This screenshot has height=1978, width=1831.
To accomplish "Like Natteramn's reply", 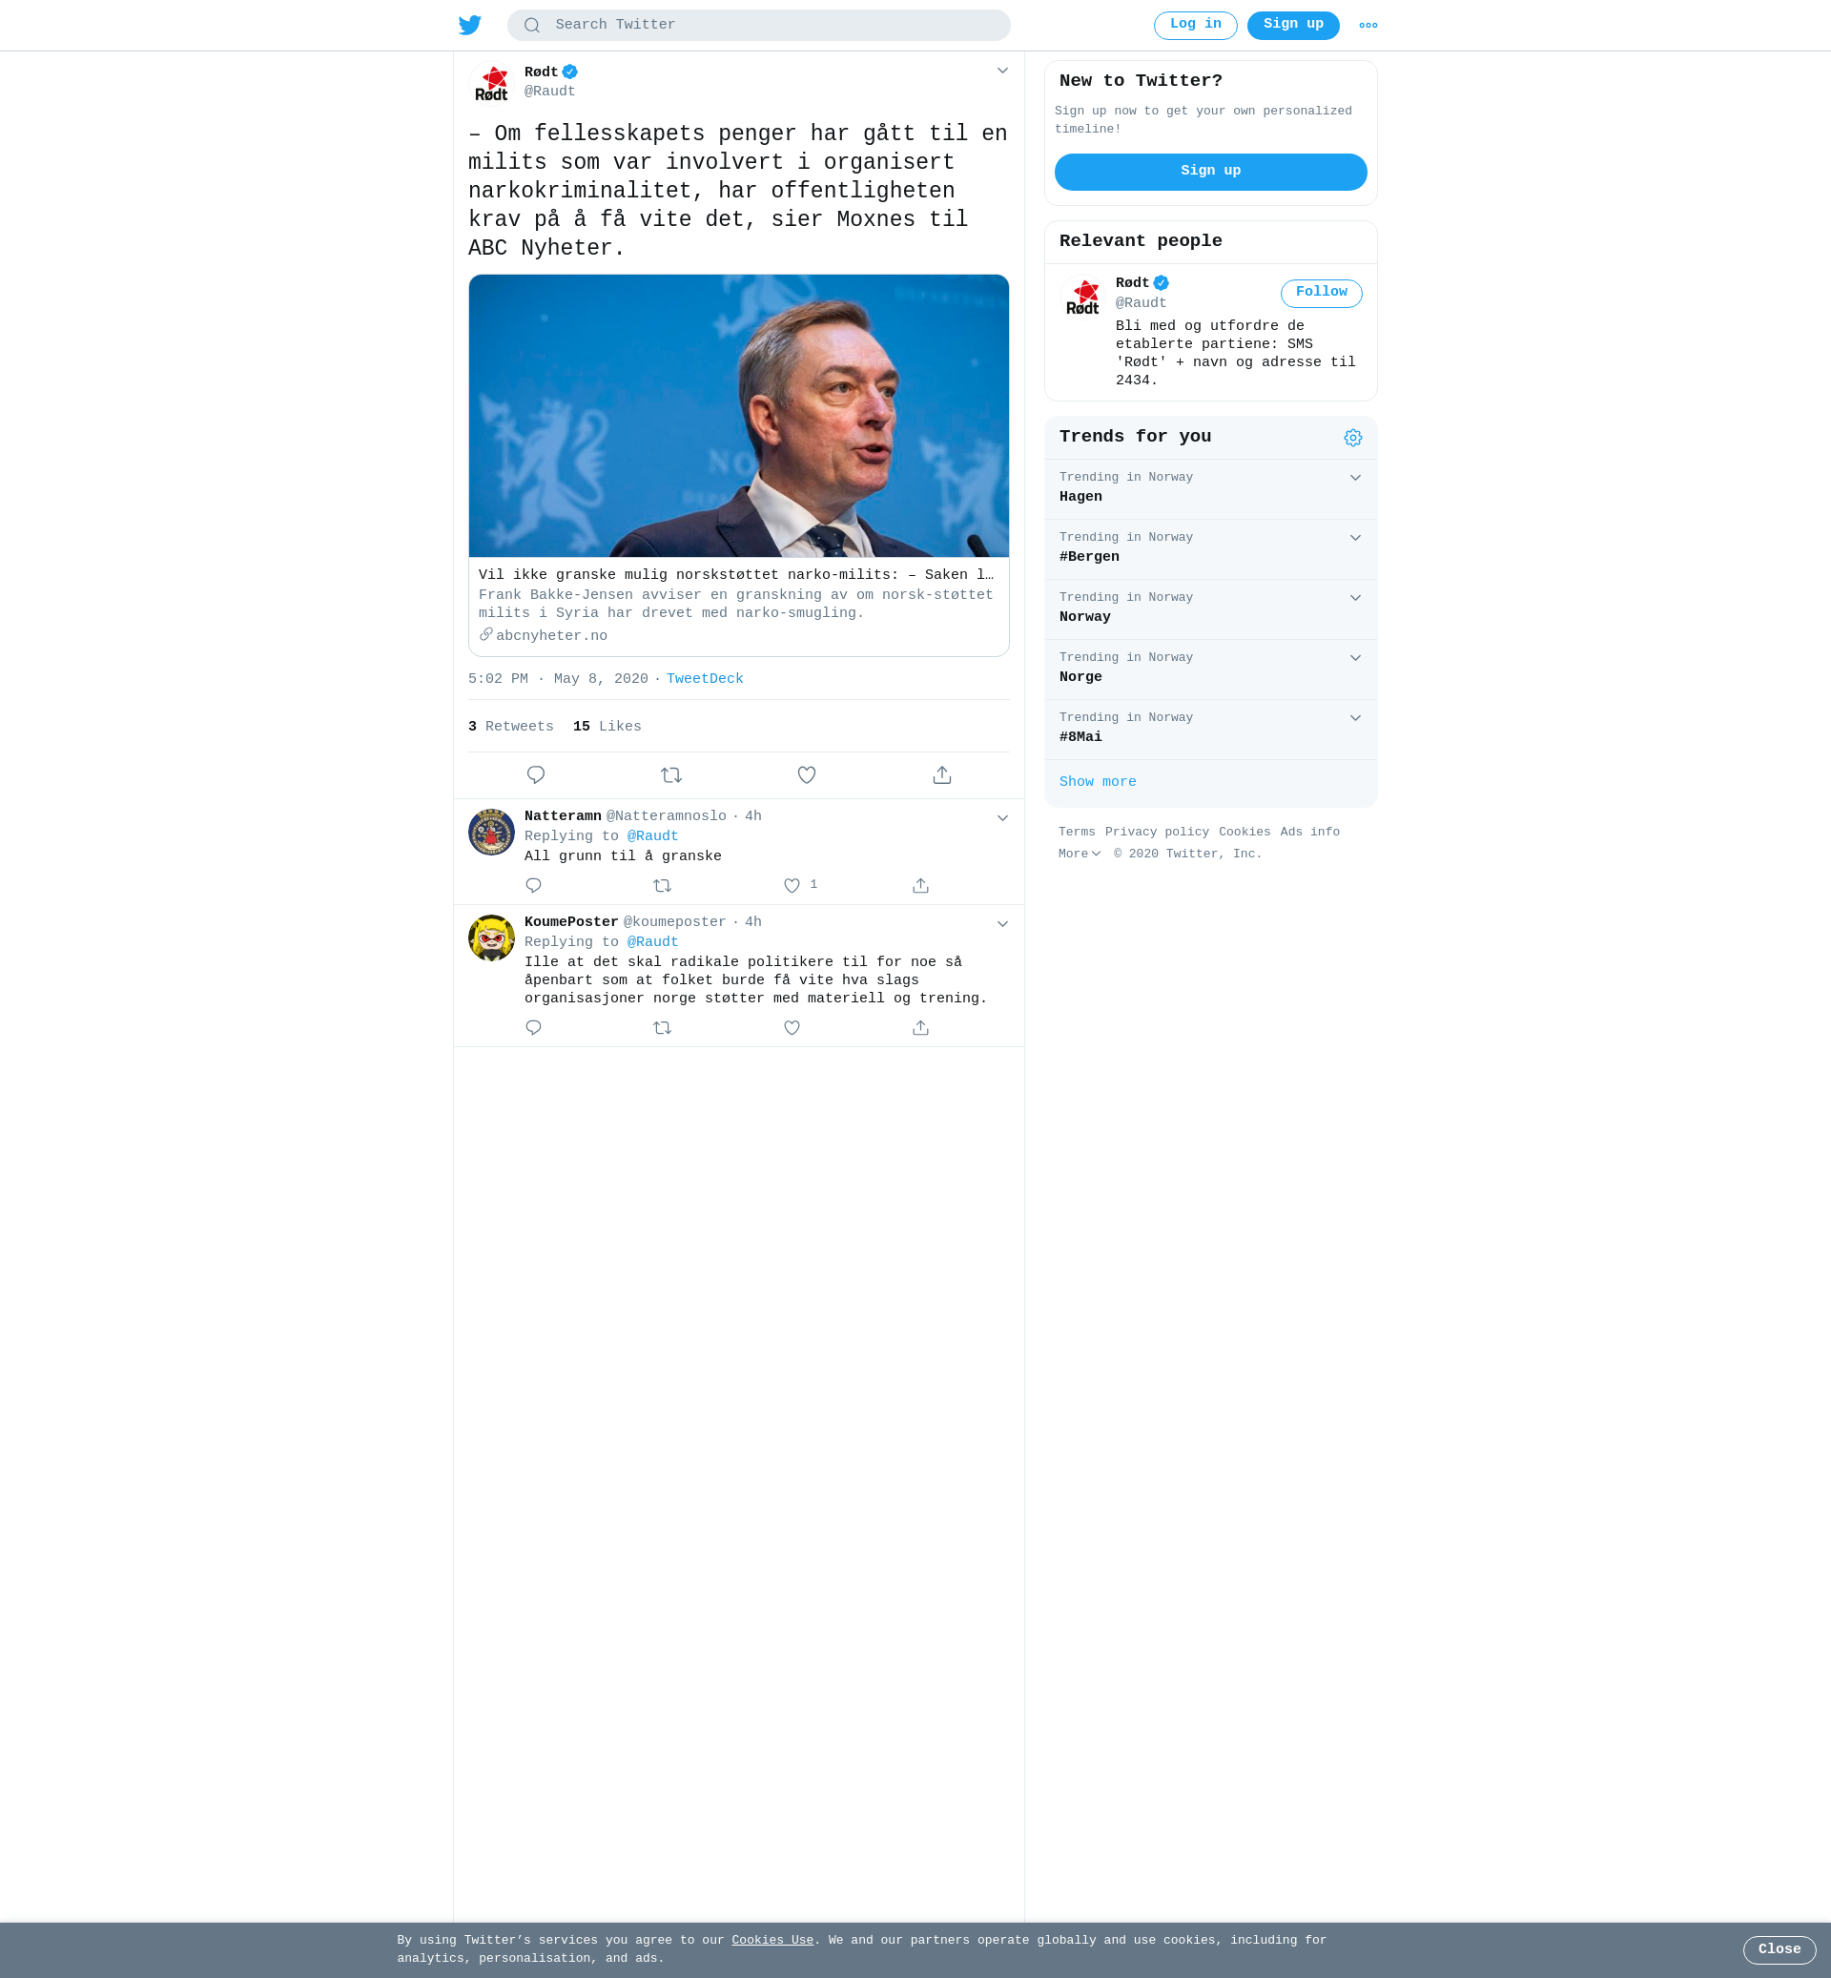I will (x=792, y=886).
